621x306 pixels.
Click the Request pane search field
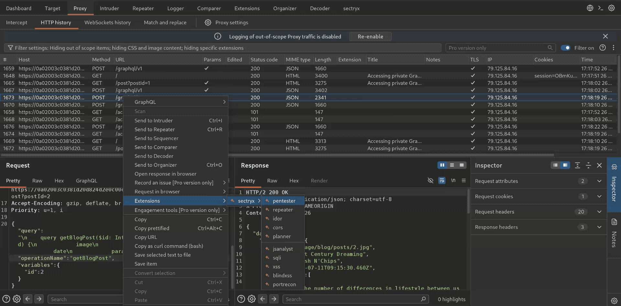point(85,299)
